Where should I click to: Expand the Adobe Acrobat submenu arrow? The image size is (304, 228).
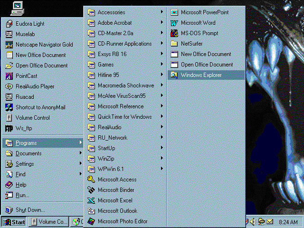click(161, 22)
